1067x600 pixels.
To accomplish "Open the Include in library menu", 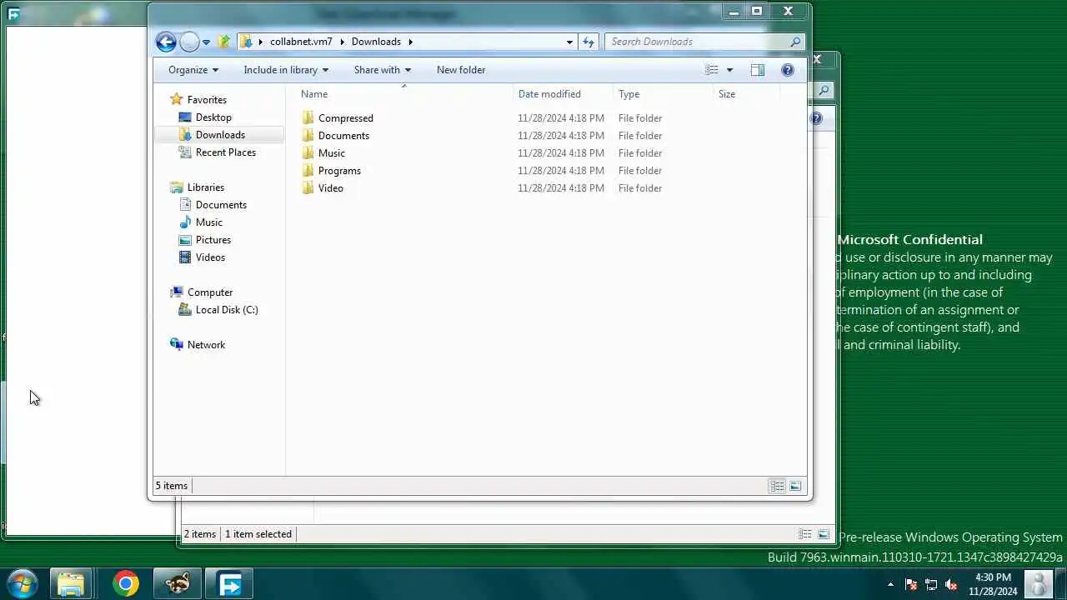I will coord(286,70).
